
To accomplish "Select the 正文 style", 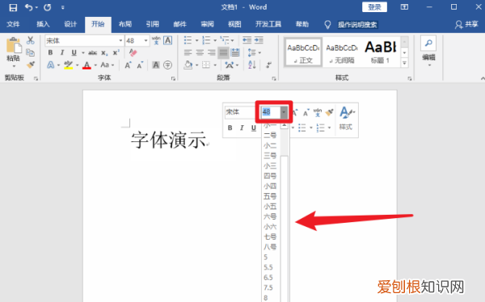I will point(303,52).
